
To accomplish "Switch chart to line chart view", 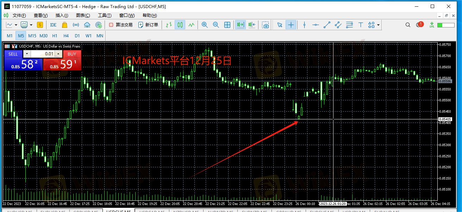I will (x=191, y=25).
